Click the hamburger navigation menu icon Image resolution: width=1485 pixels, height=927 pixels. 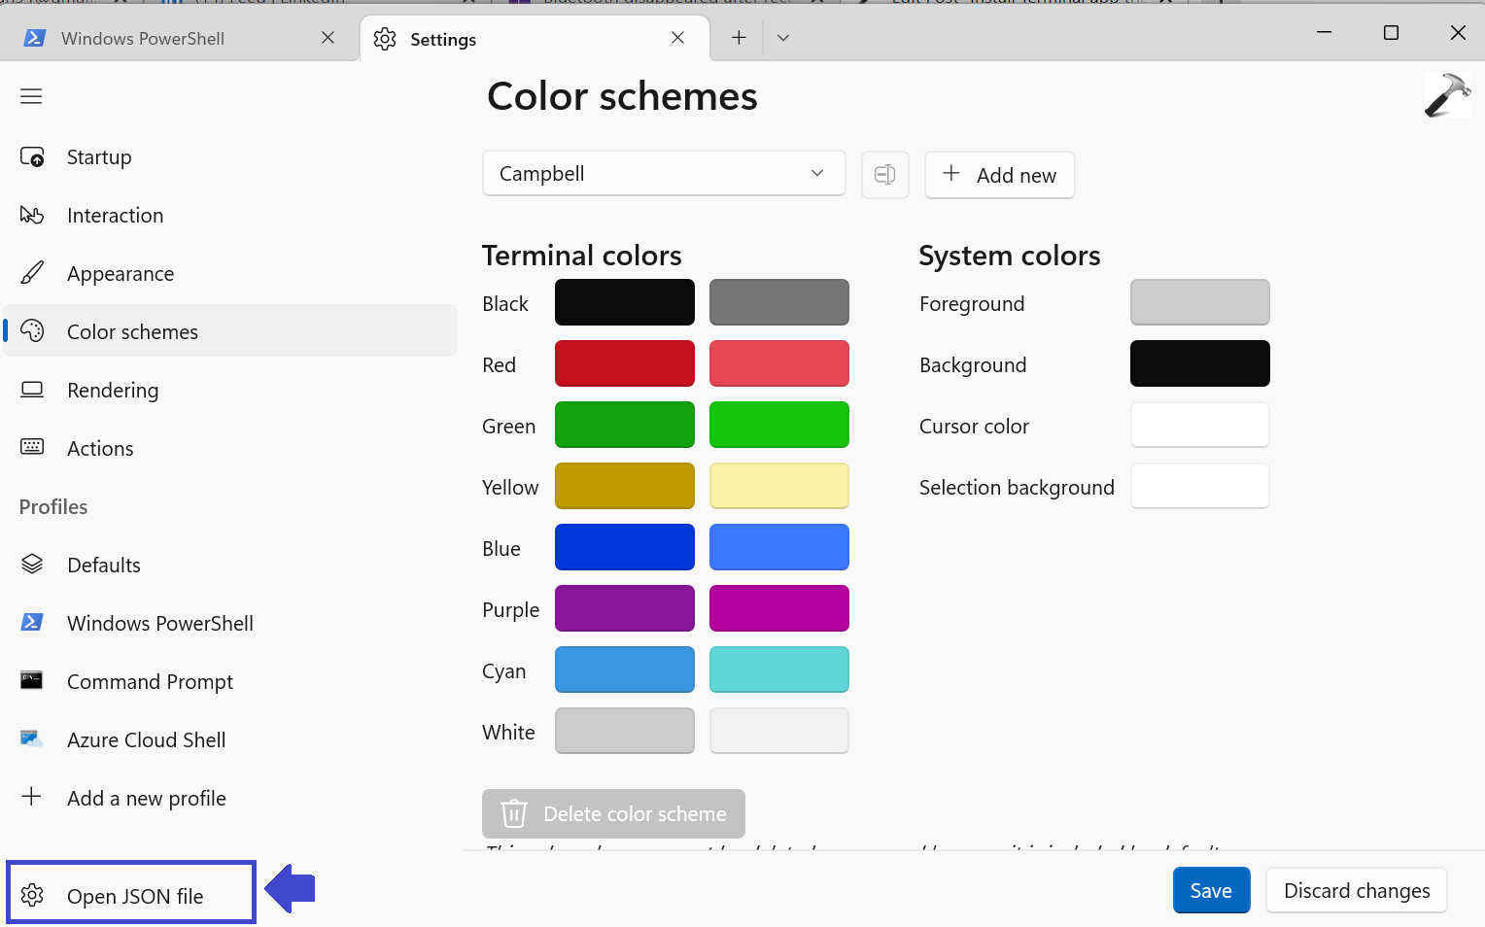click(31, 96)
